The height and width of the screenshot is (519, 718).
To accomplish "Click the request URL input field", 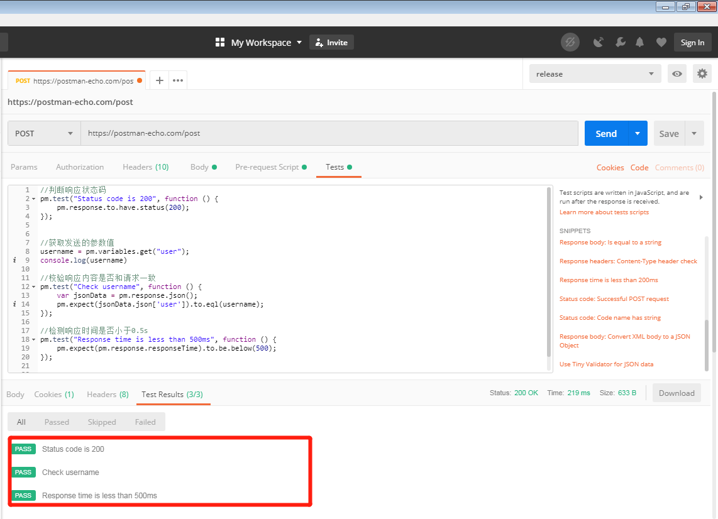I will tap(329, 133).
